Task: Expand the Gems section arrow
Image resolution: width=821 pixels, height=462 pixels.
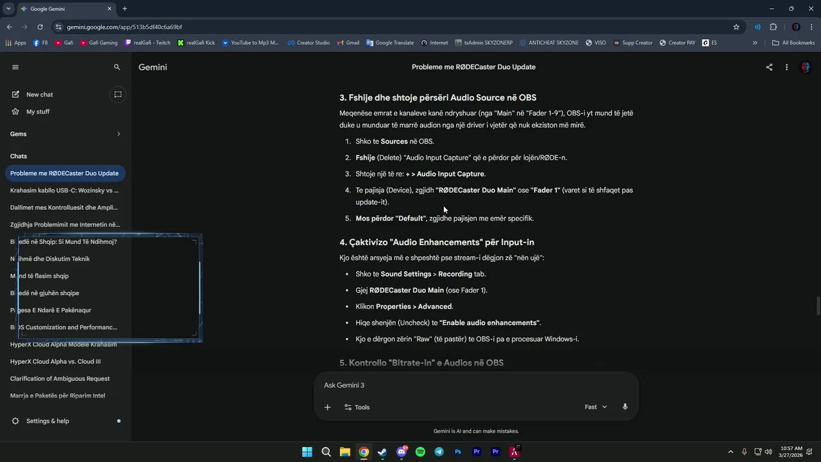Action: pyautogui.click(x=119, y=134)
